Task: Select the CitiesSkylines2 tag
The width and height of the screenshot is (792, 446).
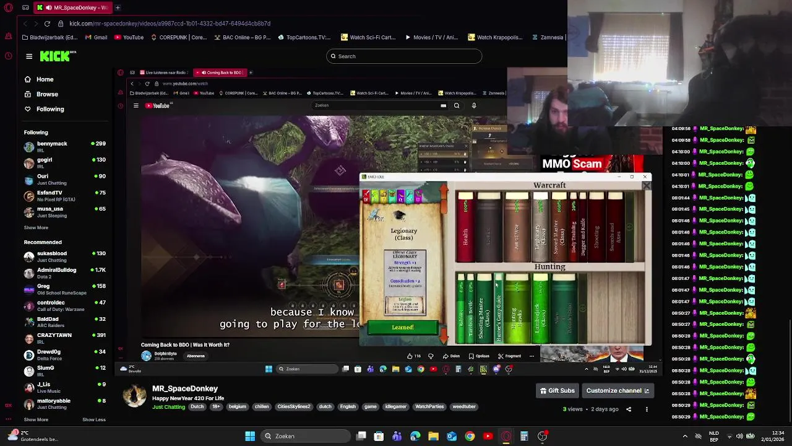Action: [294, 407]
